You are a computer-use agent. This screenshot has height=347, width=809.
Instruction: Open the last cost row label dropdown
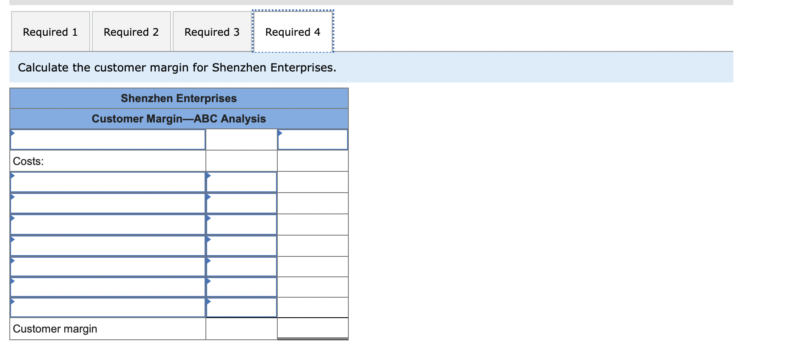(108, 307)
